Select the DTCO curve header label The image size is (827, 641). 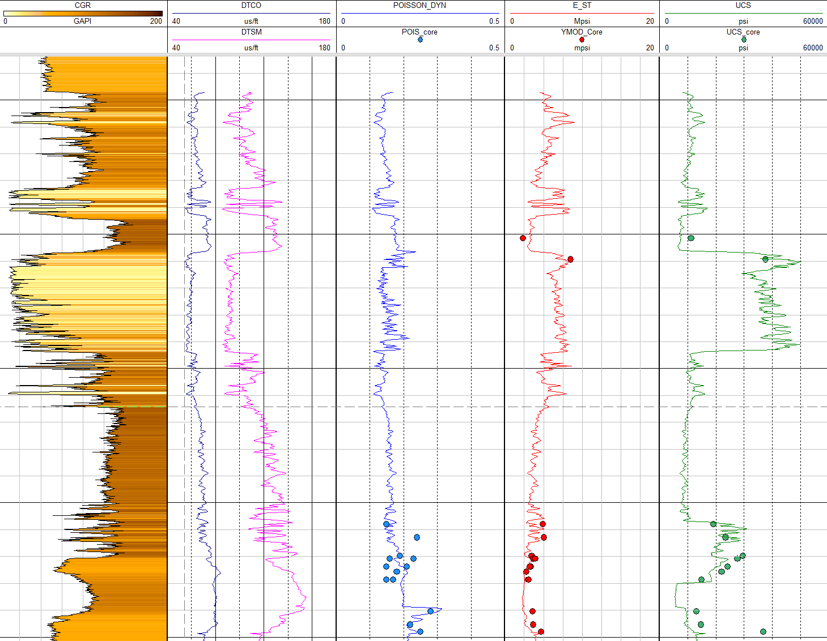coord(251,5)
